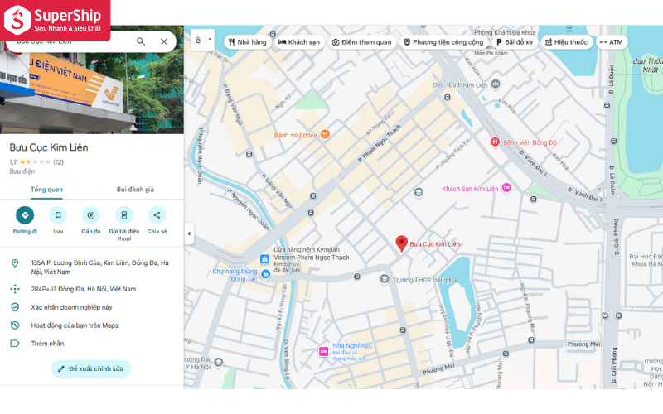The height and width of the screenshot is (414, 663).
Task: Switch to the Tổng quan tab
Action: pos(46,190)
